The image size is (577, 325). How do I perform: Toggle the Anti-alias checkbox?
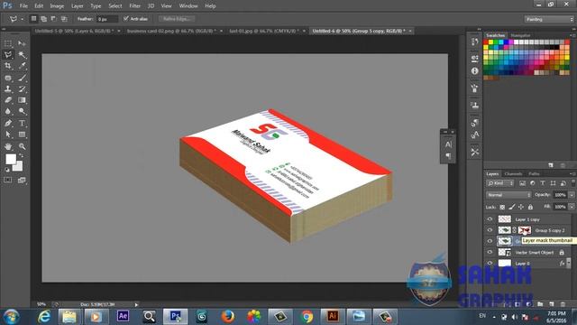[126, 18]
